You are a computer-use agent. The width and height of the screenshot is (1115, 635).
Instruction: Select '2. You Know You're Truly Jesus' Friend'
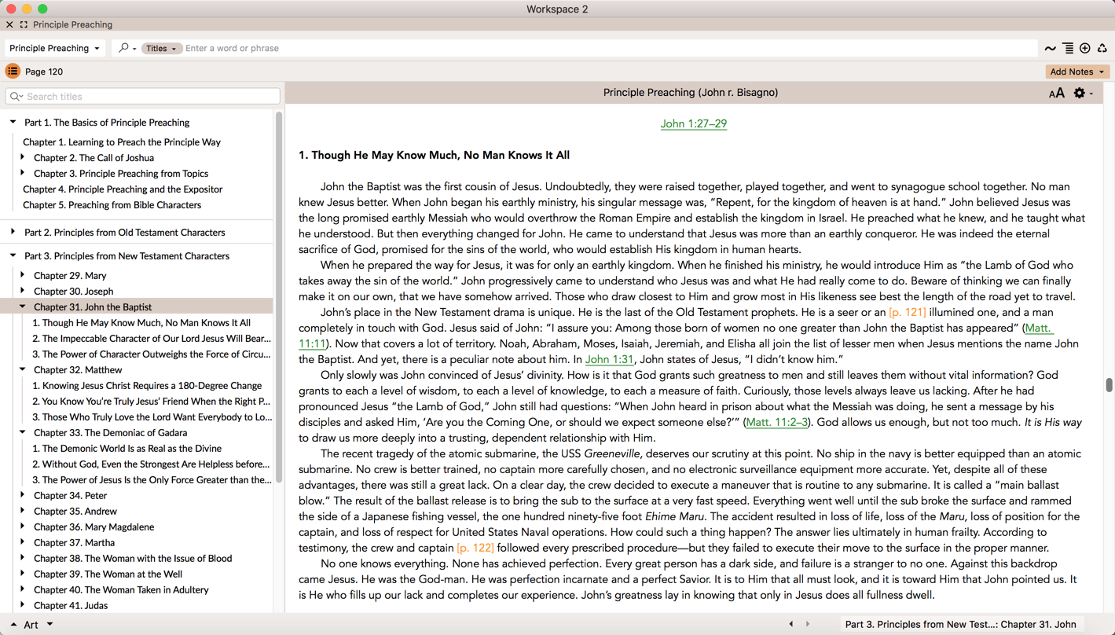152,402
